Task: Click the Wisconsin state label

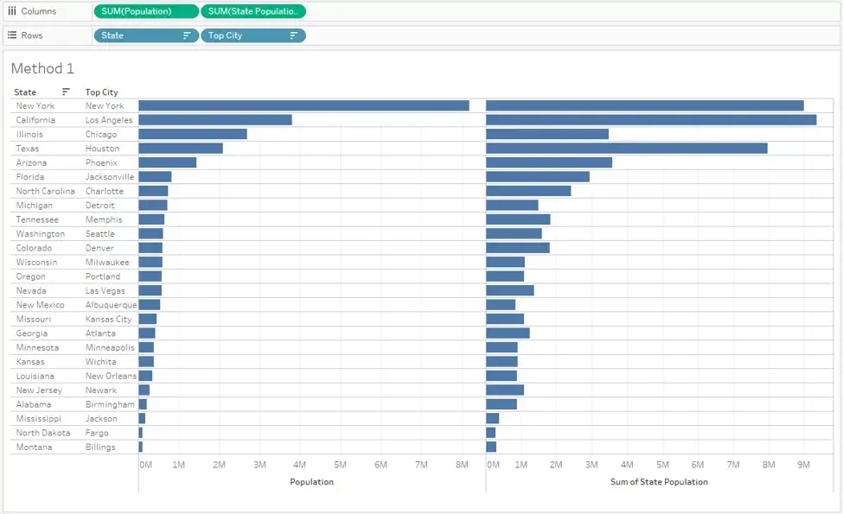Action: tap(36, 262)
